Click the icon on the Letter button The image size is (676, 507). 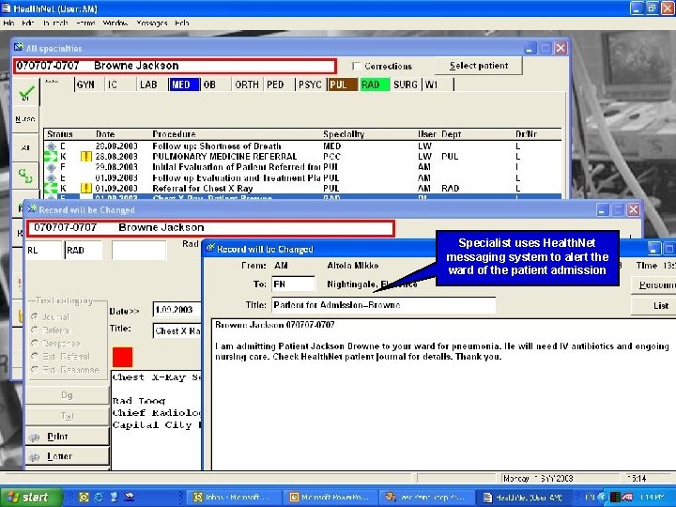point(34,456)
